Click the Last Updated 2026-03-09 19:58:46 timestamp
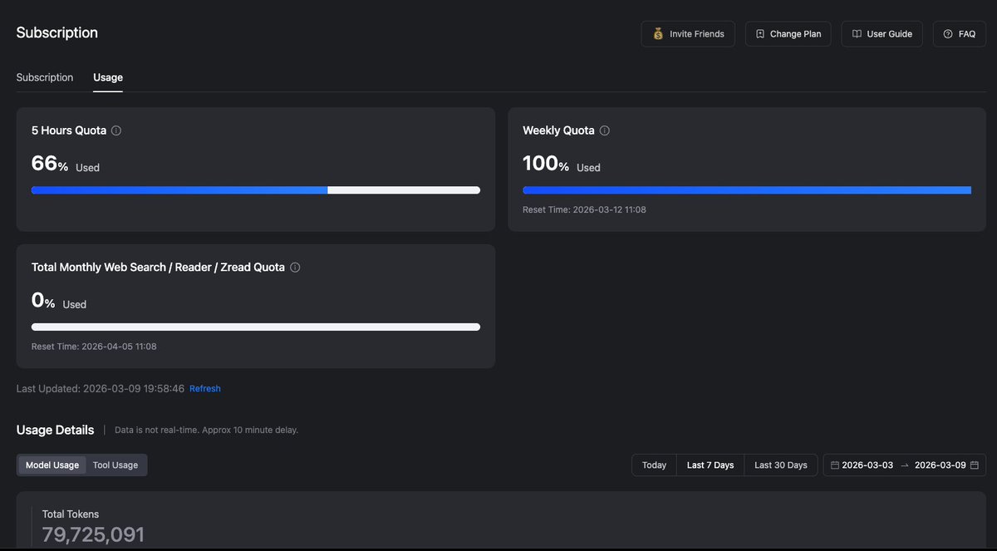 101,388
